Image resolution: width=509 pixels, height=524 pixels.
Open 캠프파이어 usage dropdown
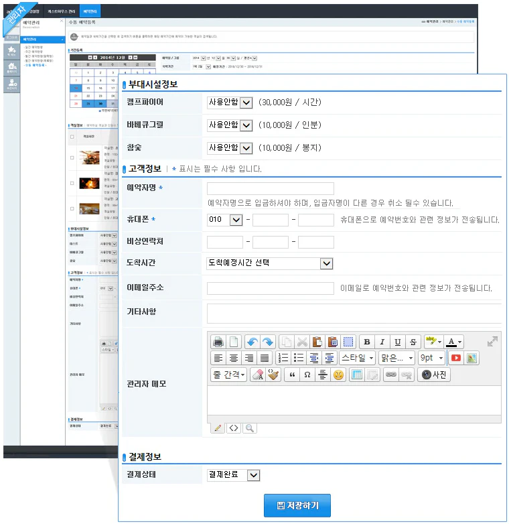pyautogui.click(x=230, y=103)
